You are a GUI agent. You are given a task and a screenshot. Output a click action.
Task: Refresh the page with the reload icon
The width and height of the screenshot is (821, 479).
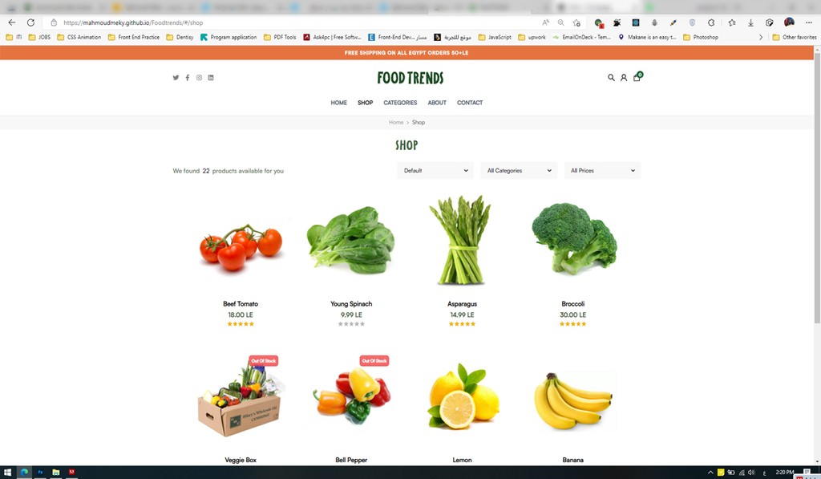[x=31, y=22]
